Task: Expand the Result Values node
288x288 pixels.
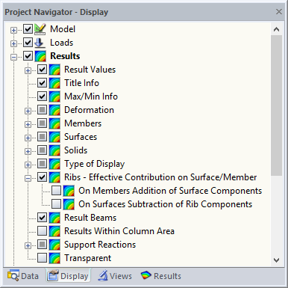Action: (x=28, y=70)
